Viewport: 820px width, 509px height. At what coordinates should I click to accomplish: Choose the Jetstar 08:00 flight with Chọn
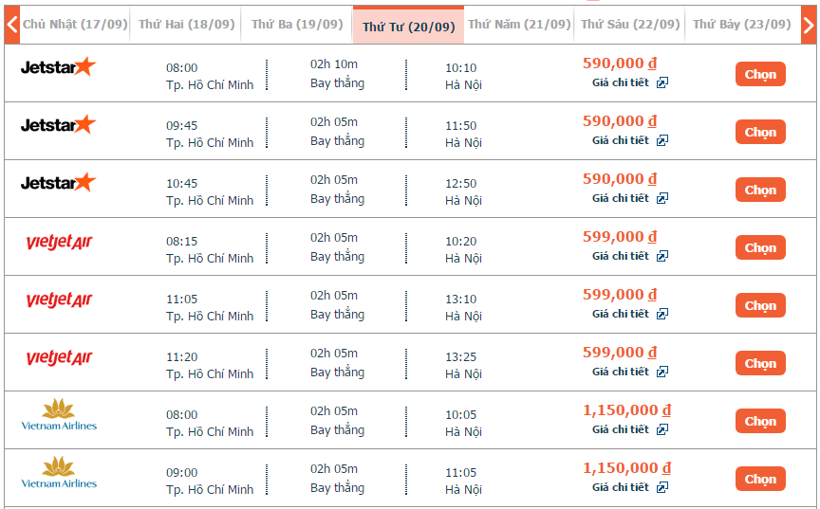760,74
